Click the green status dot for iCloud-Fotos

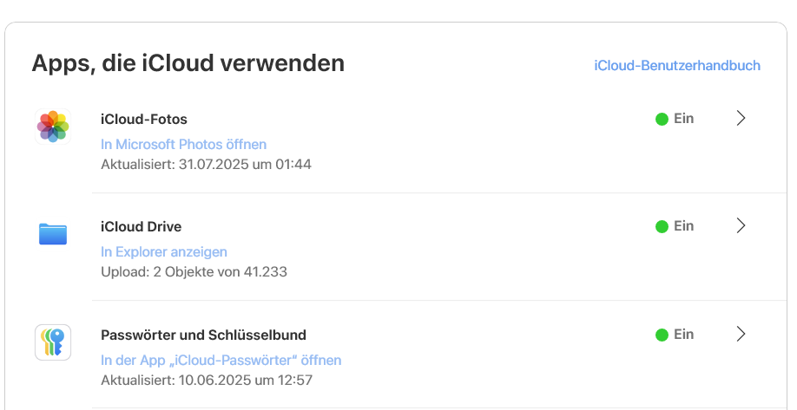point(662,119)
